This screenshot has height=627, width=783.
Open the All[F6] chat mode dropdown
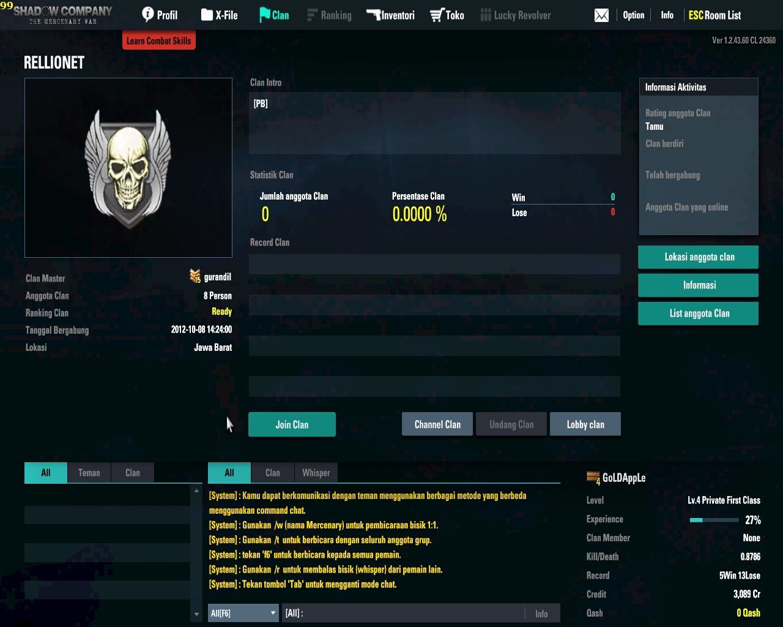[243, 613]
